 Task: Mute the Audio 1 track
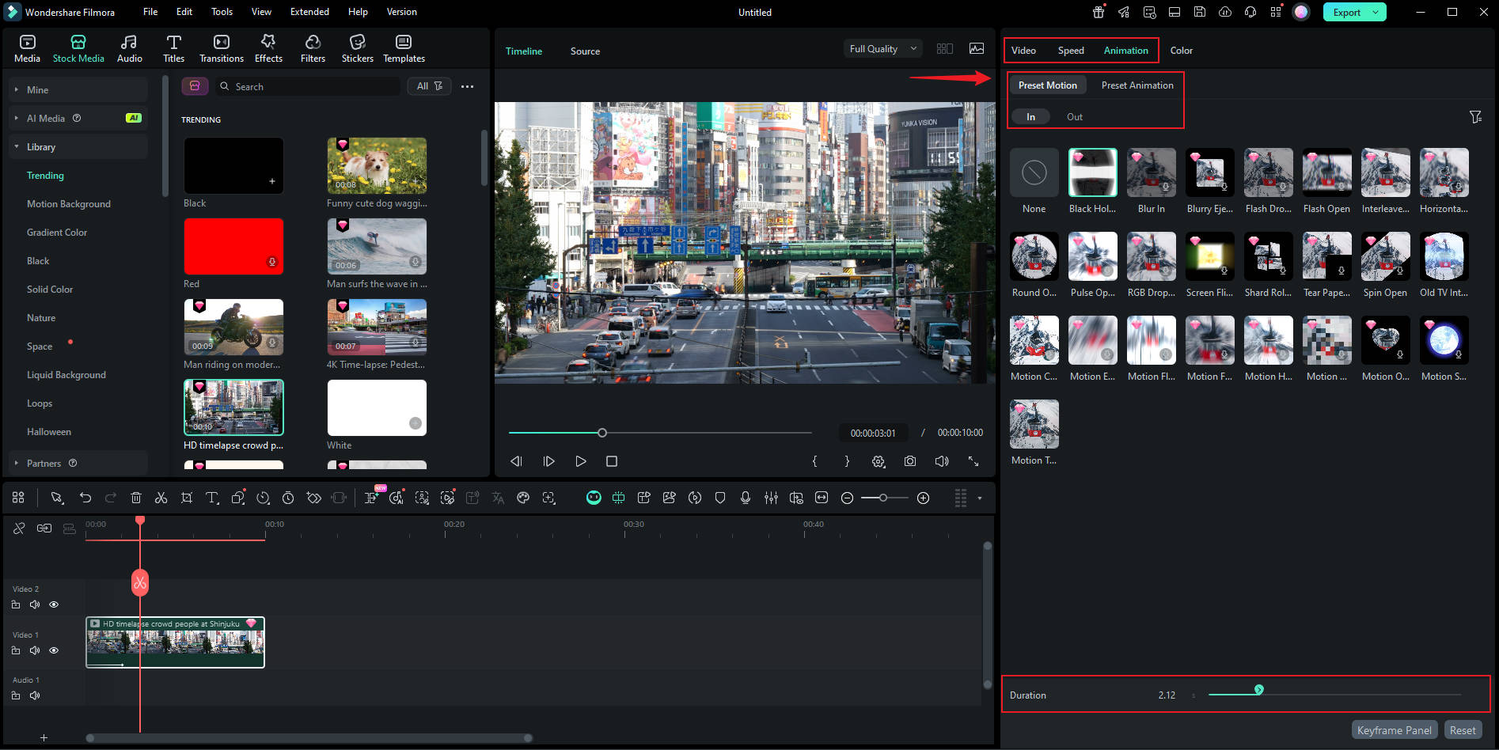pyautogui.click(x=35, y=695)
